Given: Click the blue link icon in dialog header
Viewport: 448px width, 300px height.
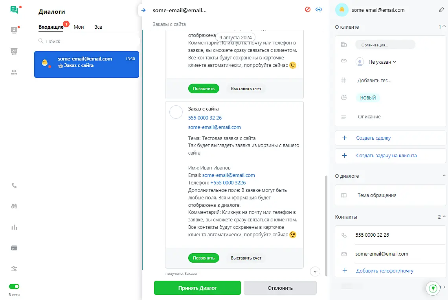Looking at the screenshot, I should 319,9.
